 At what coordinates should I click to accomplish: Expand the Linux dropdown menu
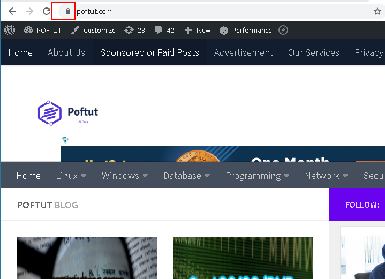pyautogui.click(x=71, y=176)
